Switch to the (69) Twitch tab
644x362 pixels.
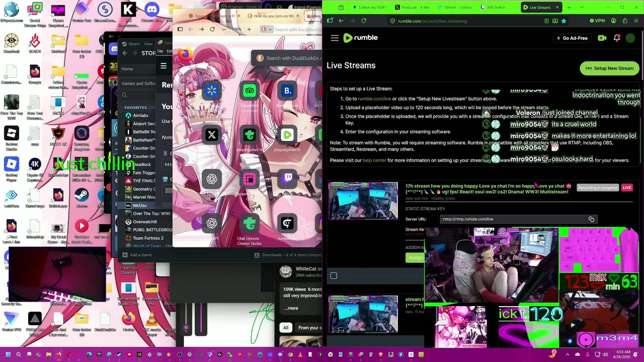click(493, 8)
